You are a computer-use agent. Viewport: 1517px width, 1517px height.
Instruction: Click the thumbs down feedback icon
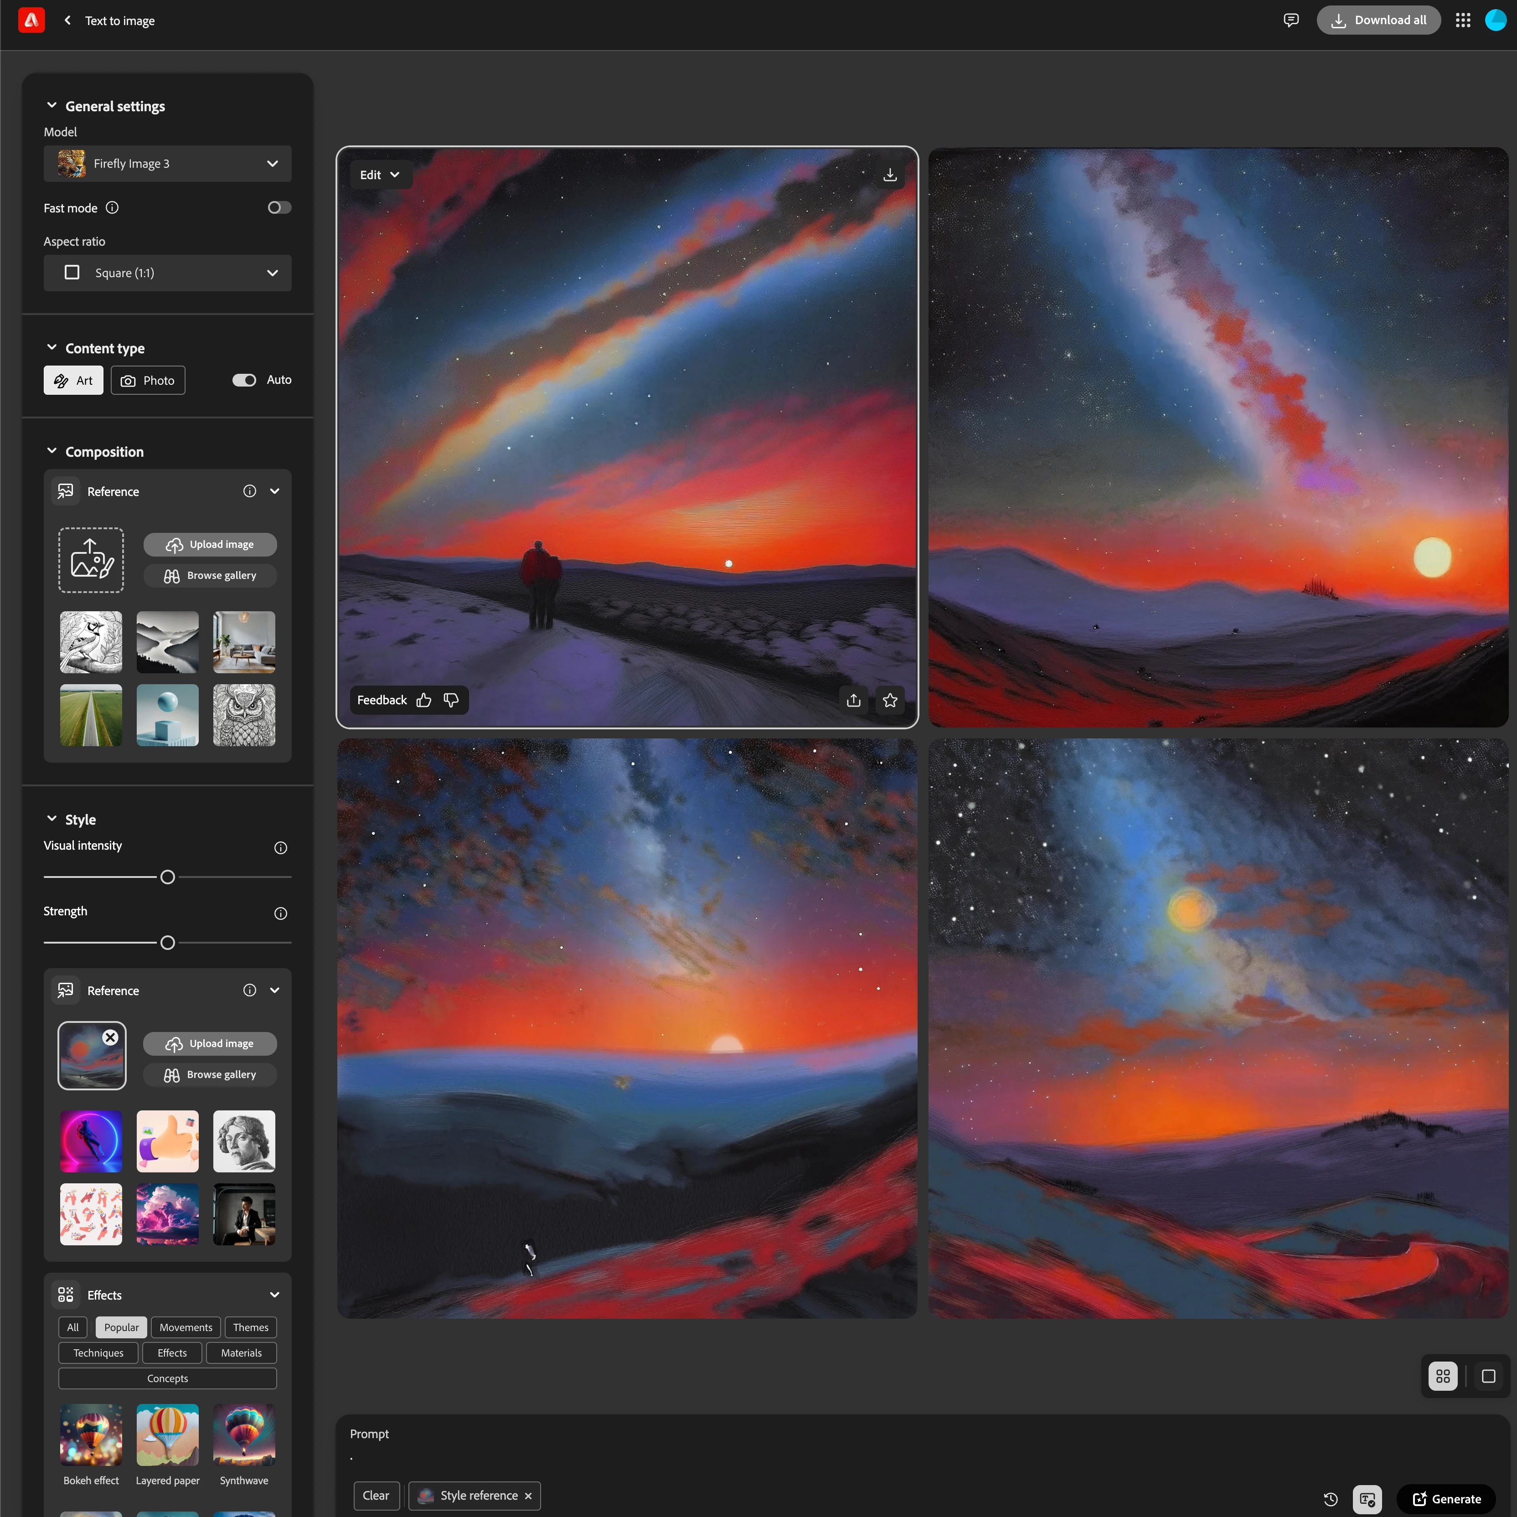coord(451,701)
